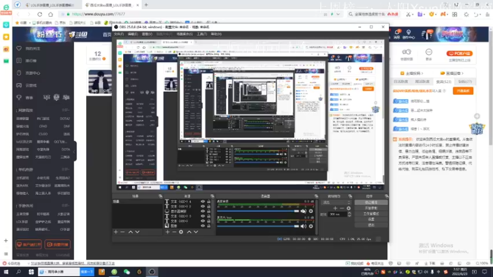Pop out the Scenes dock panel icon

(160, 196)
